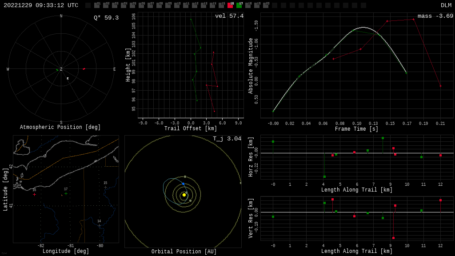Select station indicator box 15

pos(221,5)
